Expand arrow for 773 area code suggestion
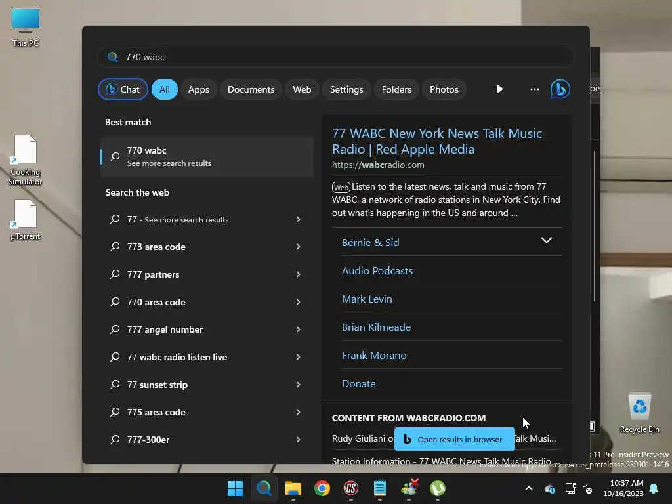Viewport: 672px width, 504px height. [x=299, y=247]
